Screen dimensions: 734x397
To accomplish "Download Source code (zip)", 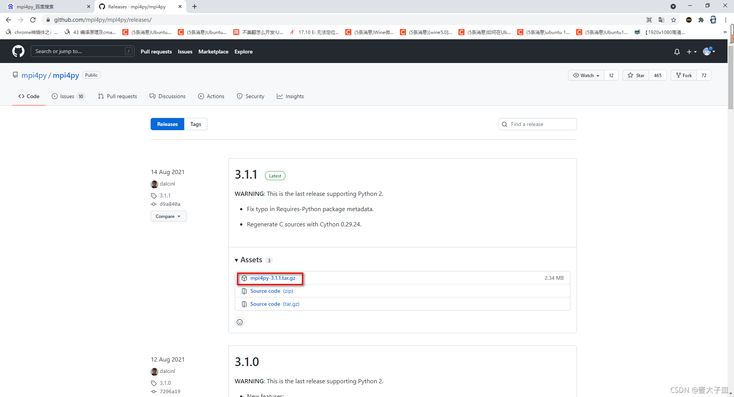I will [x=271, y=291].
